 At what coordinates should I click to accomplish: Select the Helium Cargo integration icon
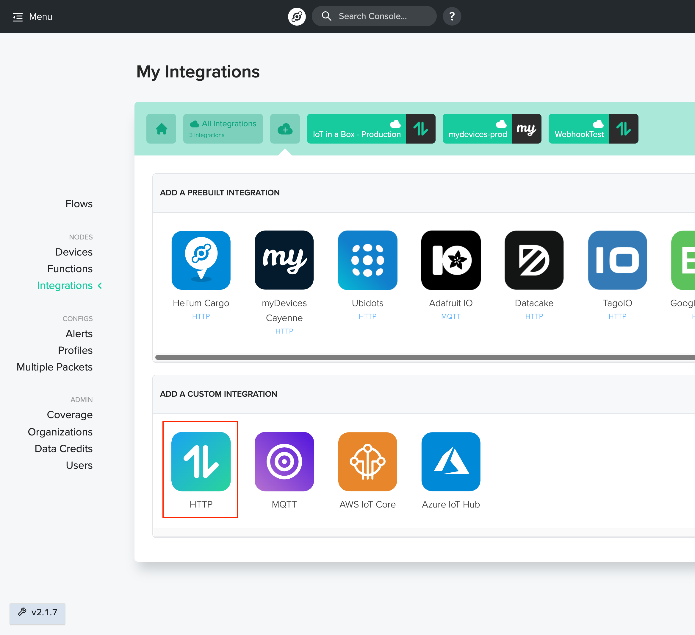[x=201, y=260]
